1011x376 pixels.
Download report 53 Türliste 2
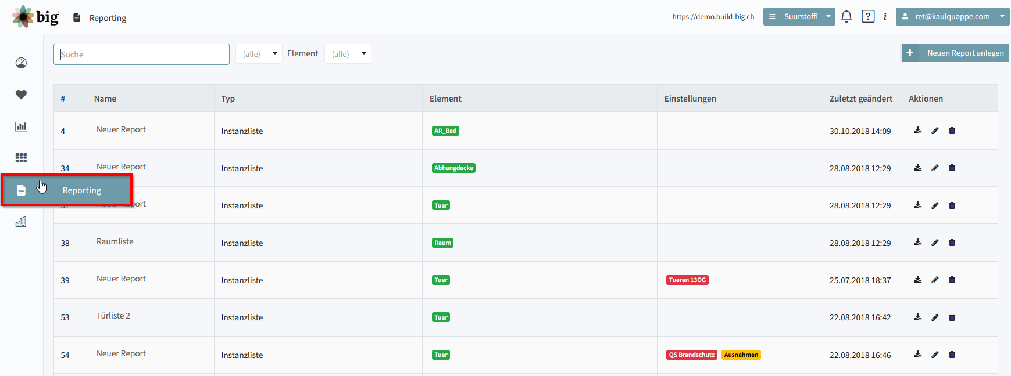coord(917,317)
